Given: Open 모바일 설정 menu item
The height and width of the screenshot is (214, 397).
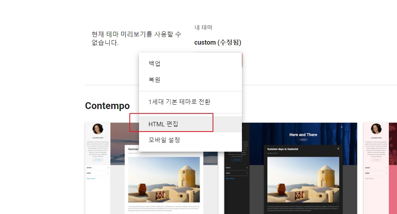Looking at the screenshot, I should click(x=190, y=140).
